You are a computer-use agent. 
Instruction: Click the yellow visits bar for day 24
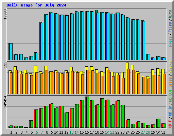click(x=127, y=78)
